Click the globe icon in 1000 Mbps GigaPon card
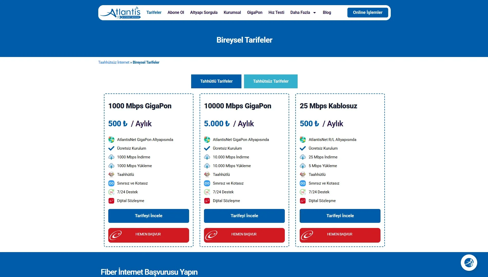This screenshot has width=488, height=277. (x=111, y=140)
